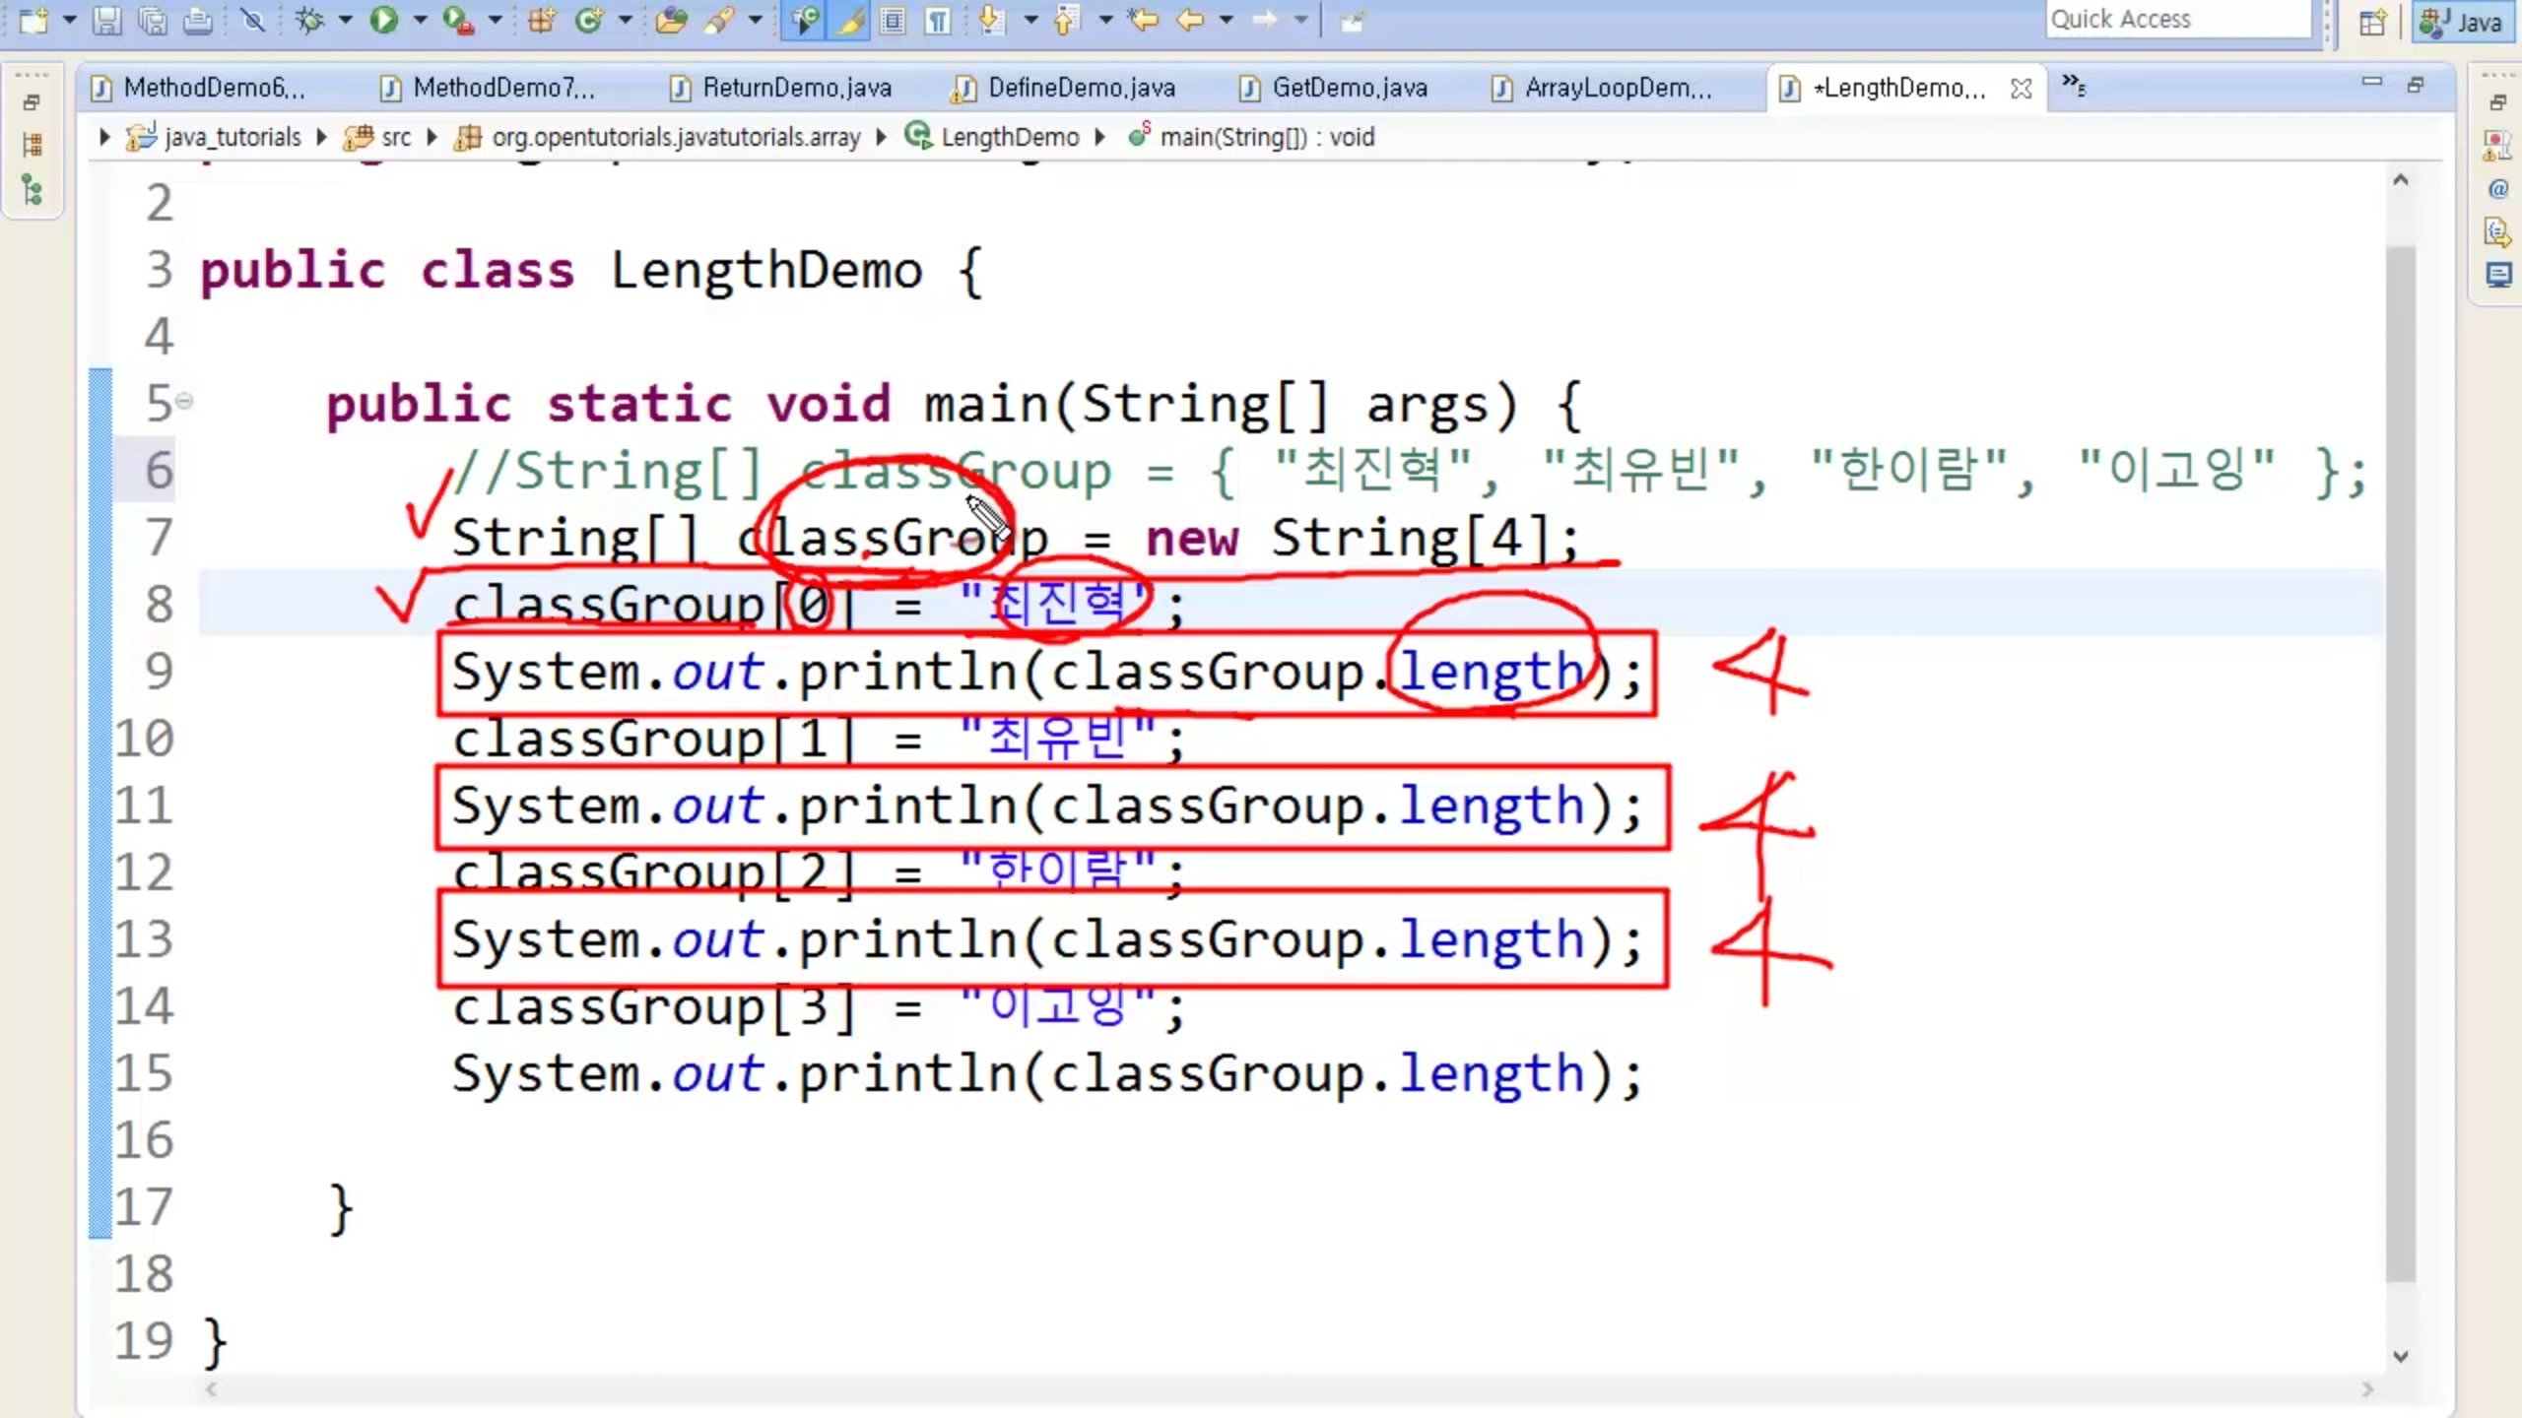Image resolution: width=2522 pixels, height=1418 pixels.
Task: Click the Save All icon
Action: [153, 20]
